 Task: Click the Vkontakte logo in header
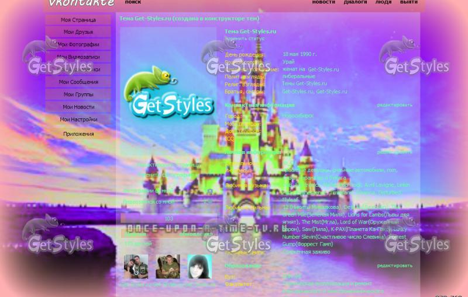click(81, 3)
